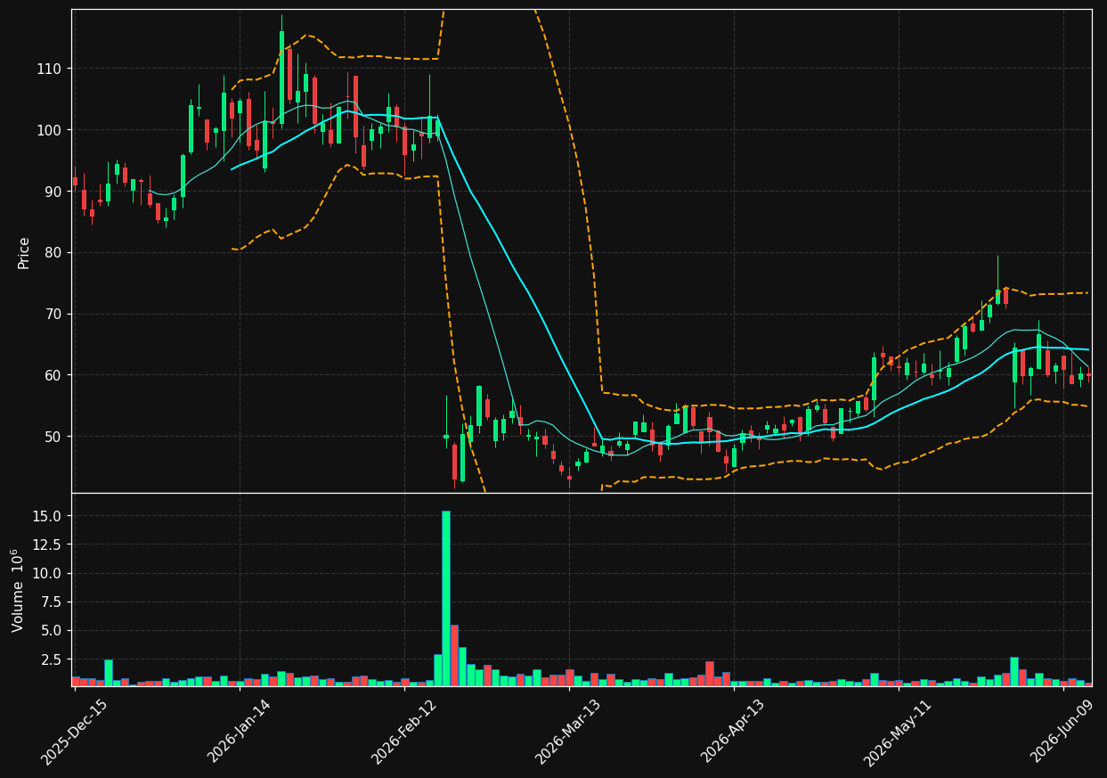Click the 100 price axis tick
The width and height of the screenshot is (1107, 778).
(49, 130)
